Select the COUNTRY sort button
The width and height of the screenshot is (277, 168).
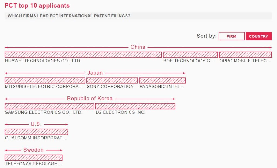pyautogui.click(x=259, y=36)
